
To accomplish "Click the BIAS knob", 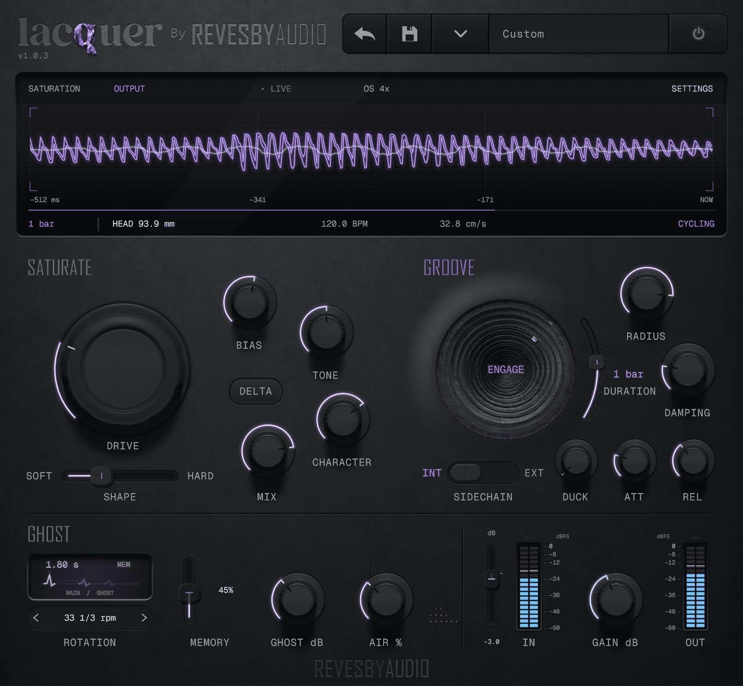I will tap(250, 302).
